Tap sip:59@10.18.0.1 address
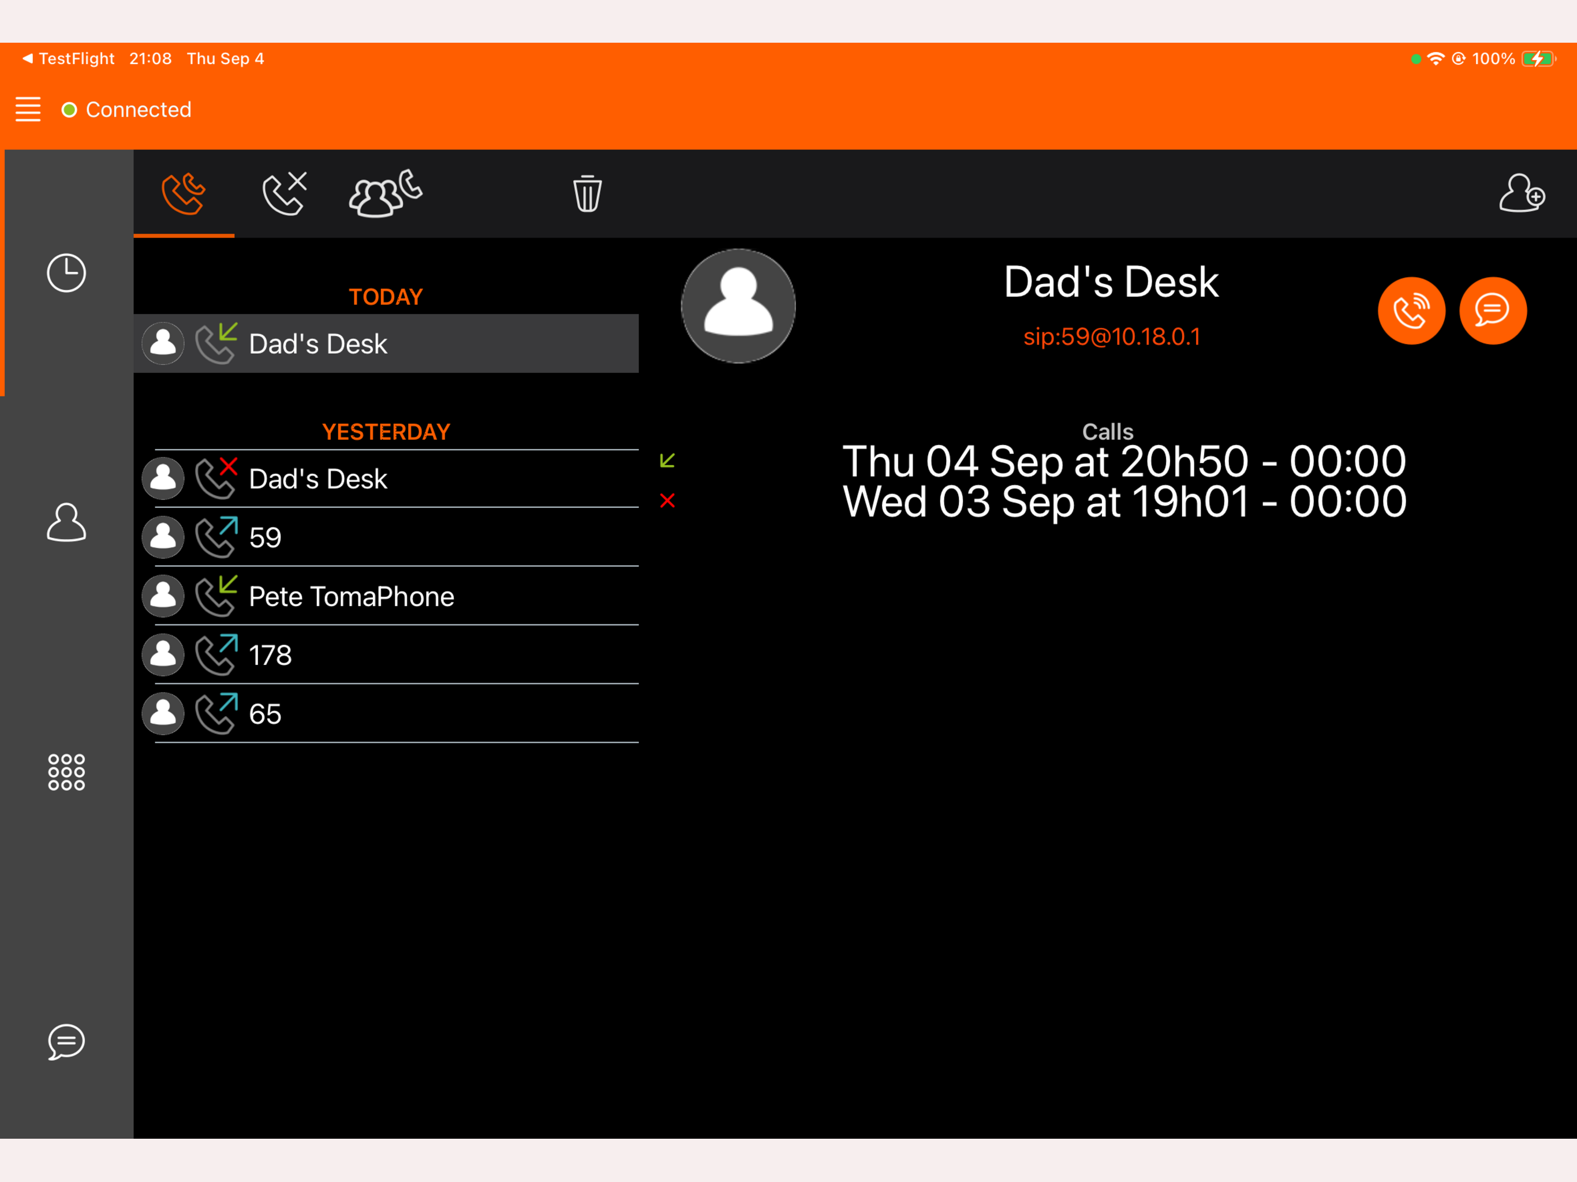Screen dimensions: 1577x1182 tap(1111, 336)
